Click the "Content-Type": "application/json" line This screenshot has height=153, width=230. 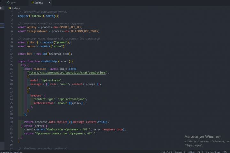[x=60, y=99]
